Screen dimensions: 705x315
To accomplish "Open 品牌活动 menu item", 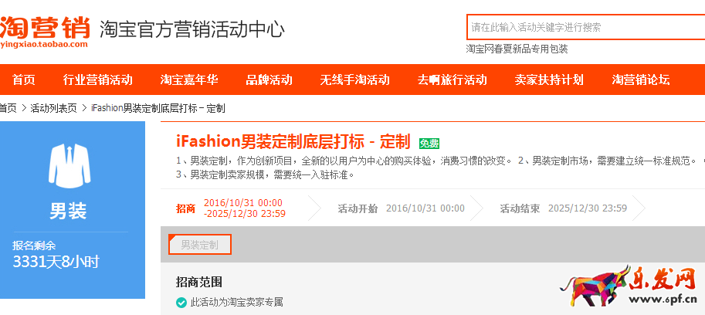I will pos(269,80).
